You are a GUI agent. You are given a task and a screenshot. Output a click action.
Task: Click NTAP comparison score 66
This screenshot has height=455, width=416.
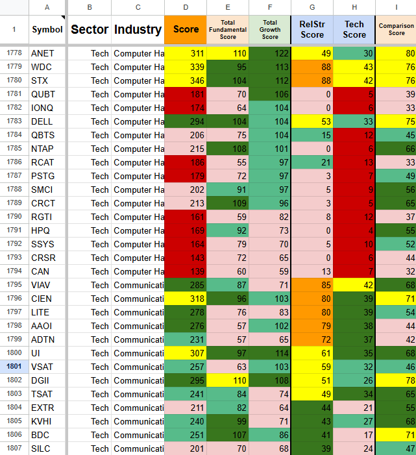[396, 149]
